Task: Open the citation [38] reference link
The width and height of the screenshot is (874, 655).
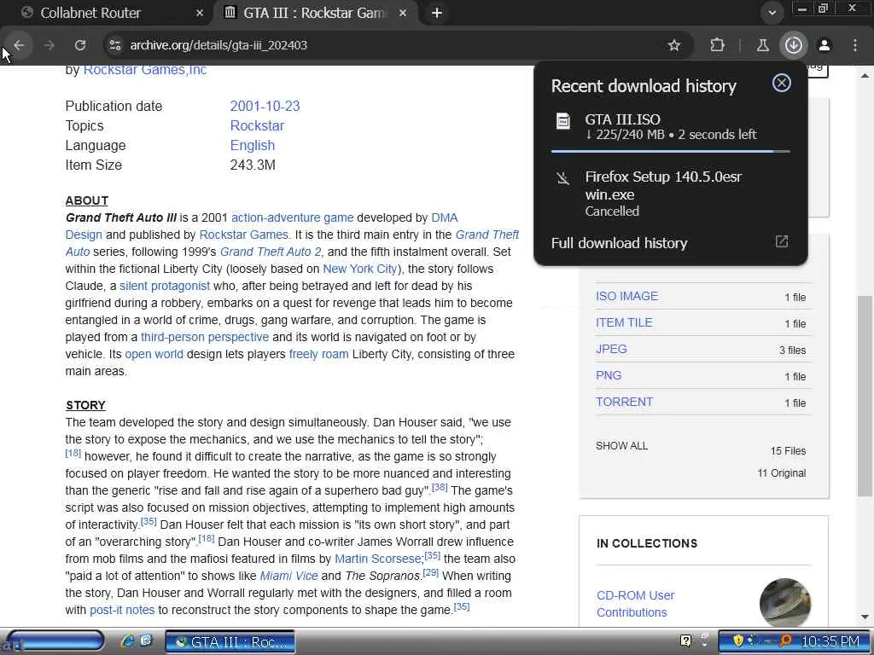Action: click(x=440, y=487)
